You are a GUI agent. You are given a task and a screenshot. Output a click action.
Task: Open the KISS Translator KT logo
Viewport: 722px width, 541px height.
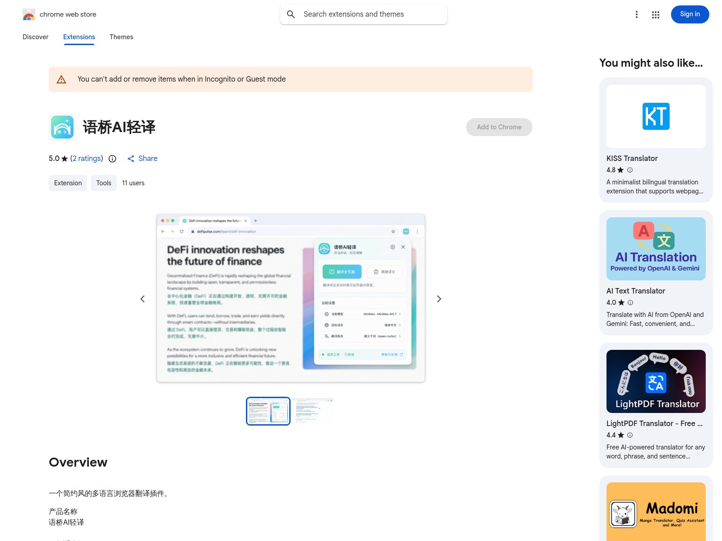(x=656, y=116)
